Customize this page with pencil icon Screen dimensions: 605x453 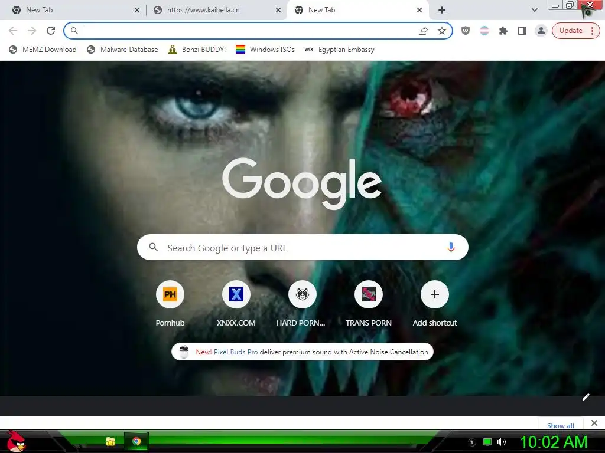[586, 397]
